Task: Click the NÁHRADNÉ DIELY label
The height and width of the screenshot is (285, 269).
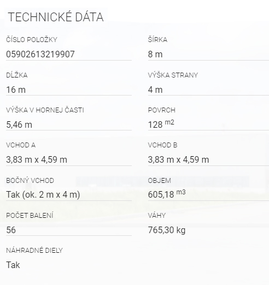Action: [x=34, y=251]
